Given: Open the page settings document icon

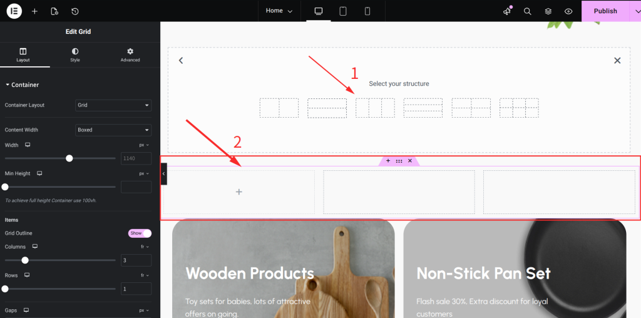Looking at the screenshot, I should (x=54, y=11).
